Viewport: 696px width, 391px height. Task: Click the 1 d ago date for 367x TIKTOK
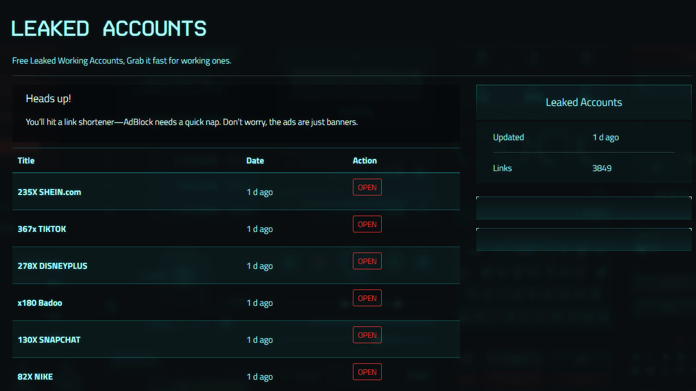tap(259, 229)
